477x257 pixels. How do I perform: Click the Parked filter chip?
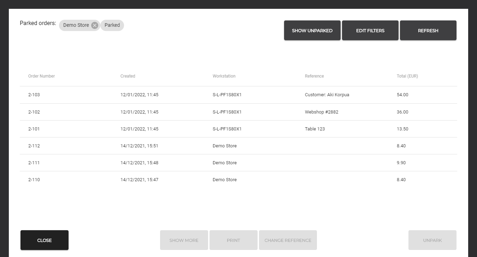tap(112, 25)
